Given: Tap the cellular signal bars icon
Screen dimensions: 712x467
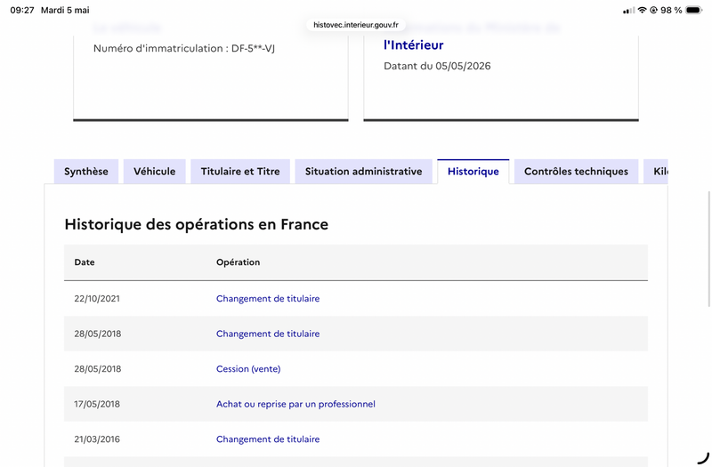Looking at the screenshot, I should [x=629, y=11].
